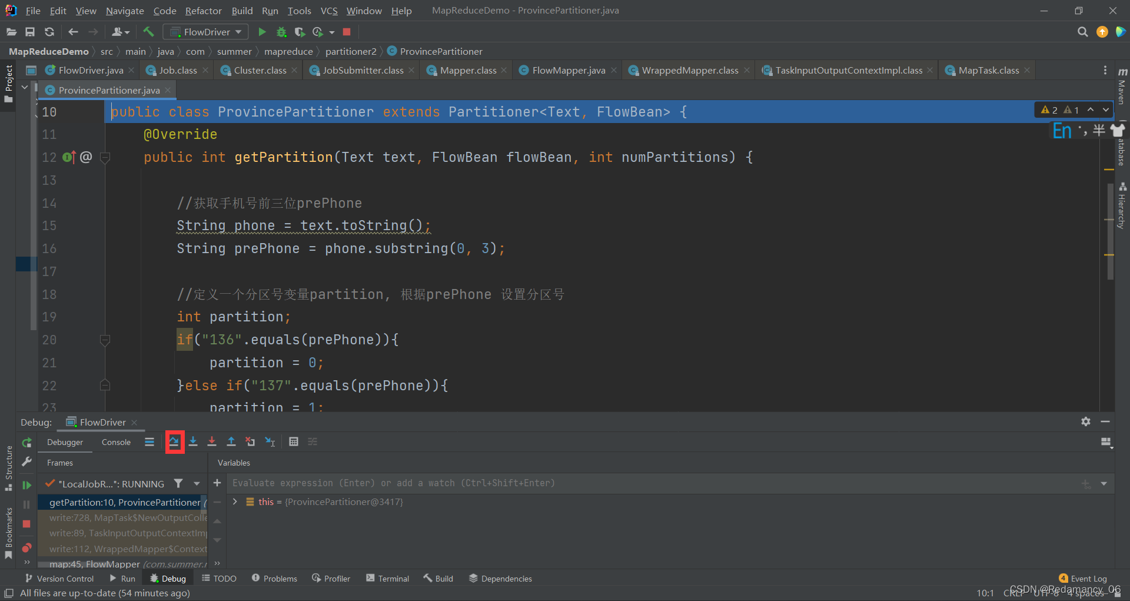Toggle the Project tool window
The width and height of the screenshot is (1130, 601).
8,84
